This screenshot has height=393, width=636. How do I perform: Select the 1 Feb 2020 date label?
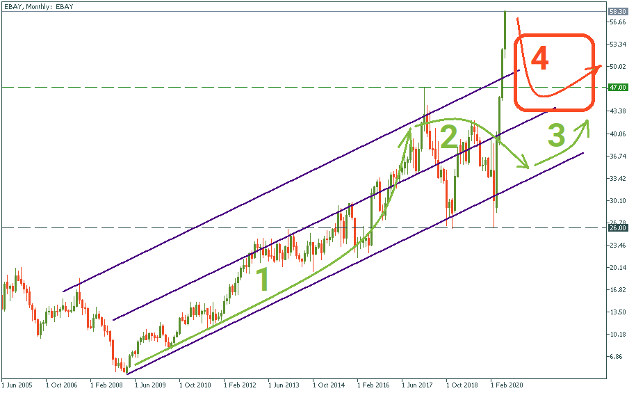pos(507,383)
